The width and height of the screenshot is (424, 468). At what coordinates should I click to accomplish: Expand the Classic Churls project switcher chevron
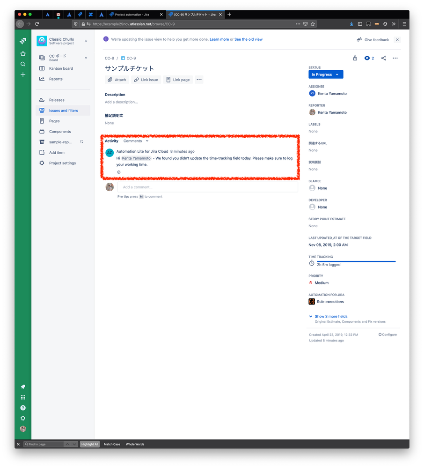86,41
